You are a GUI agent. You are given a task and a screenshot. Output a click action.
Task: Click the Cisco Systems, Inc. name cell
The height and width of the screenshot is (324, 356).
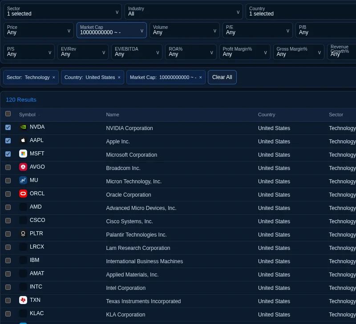click(129, 221)
